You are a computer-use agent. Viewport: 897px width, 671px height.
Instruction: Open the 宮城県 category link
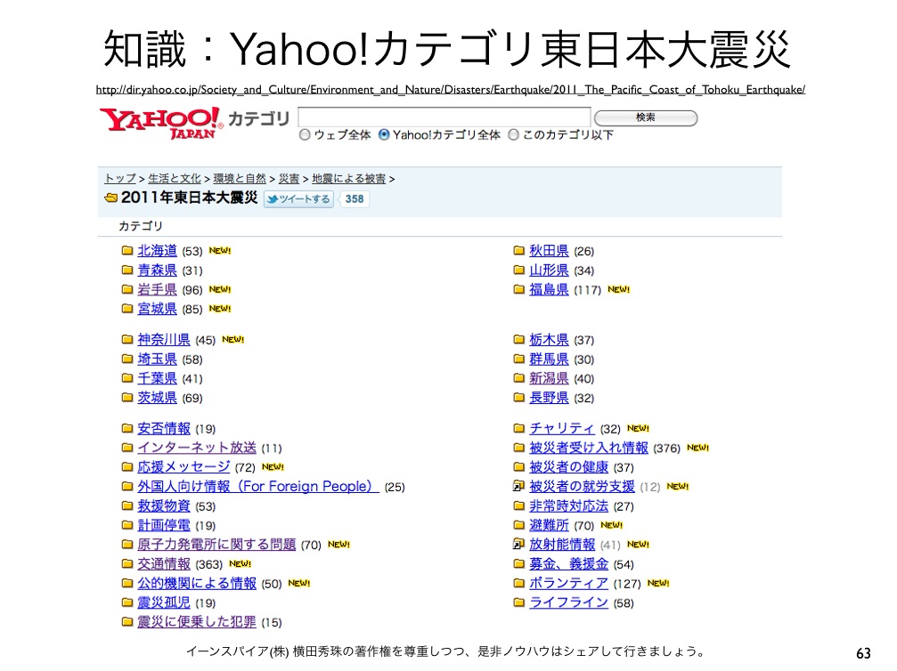pyautogui.click(x=158, y=309)
